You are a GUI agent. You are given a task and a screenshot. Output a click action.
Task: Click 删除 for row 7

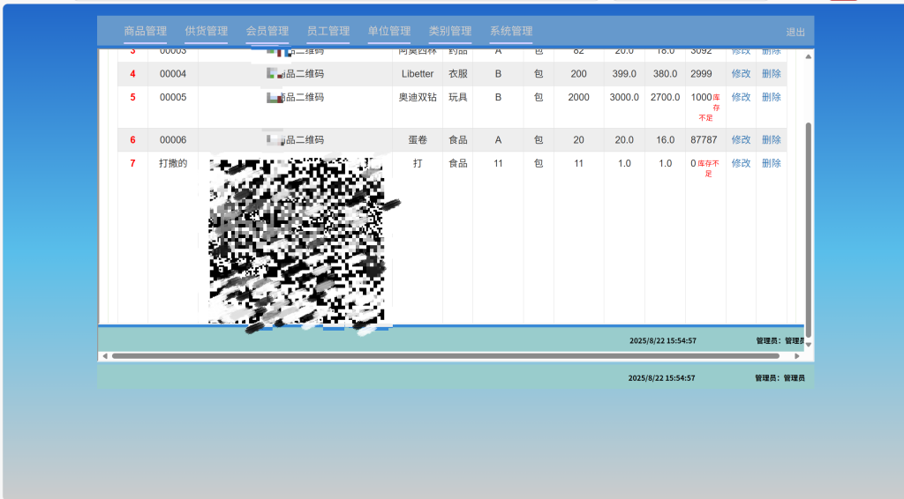[x=772, y=163]
